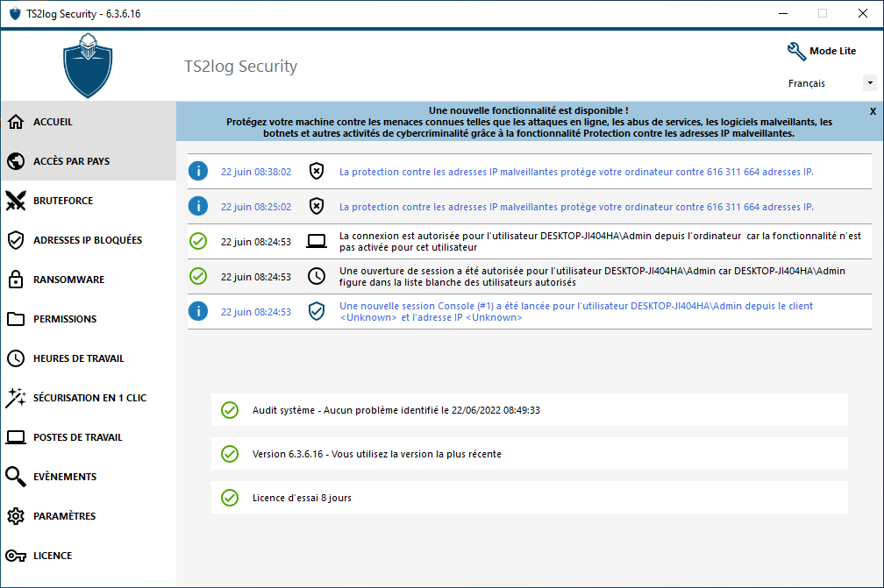Open Adresses IP bloquées page
The image size is (884, 588).
pyautogui.click(x=89, y=240)
